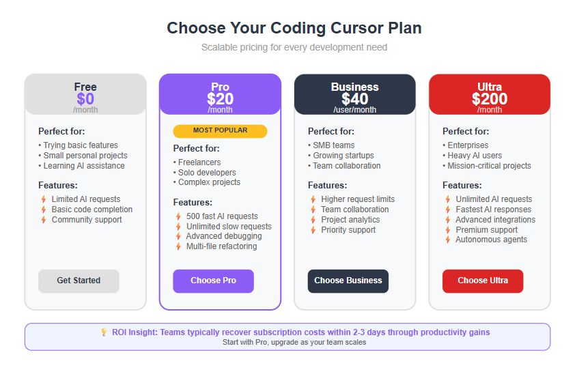Click the bolt icon next to Community support
This screenshot has height=372, width=577.
pyautogui.click(x=44, y=220)
